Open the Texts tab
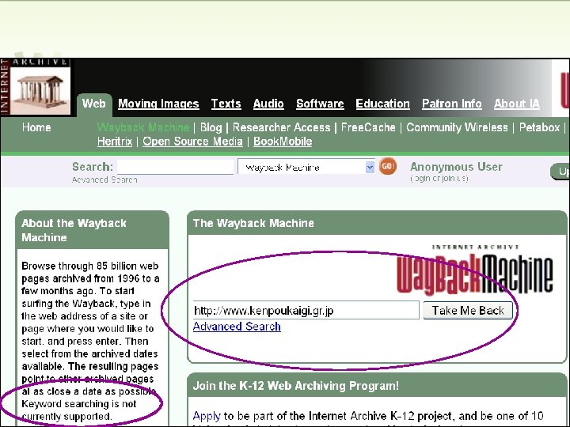 pyautogui.click(x=226, y=104)
